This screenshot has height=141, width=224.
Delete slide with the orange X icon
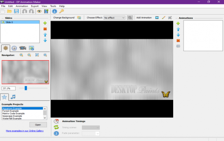click(x=45, y=29)
